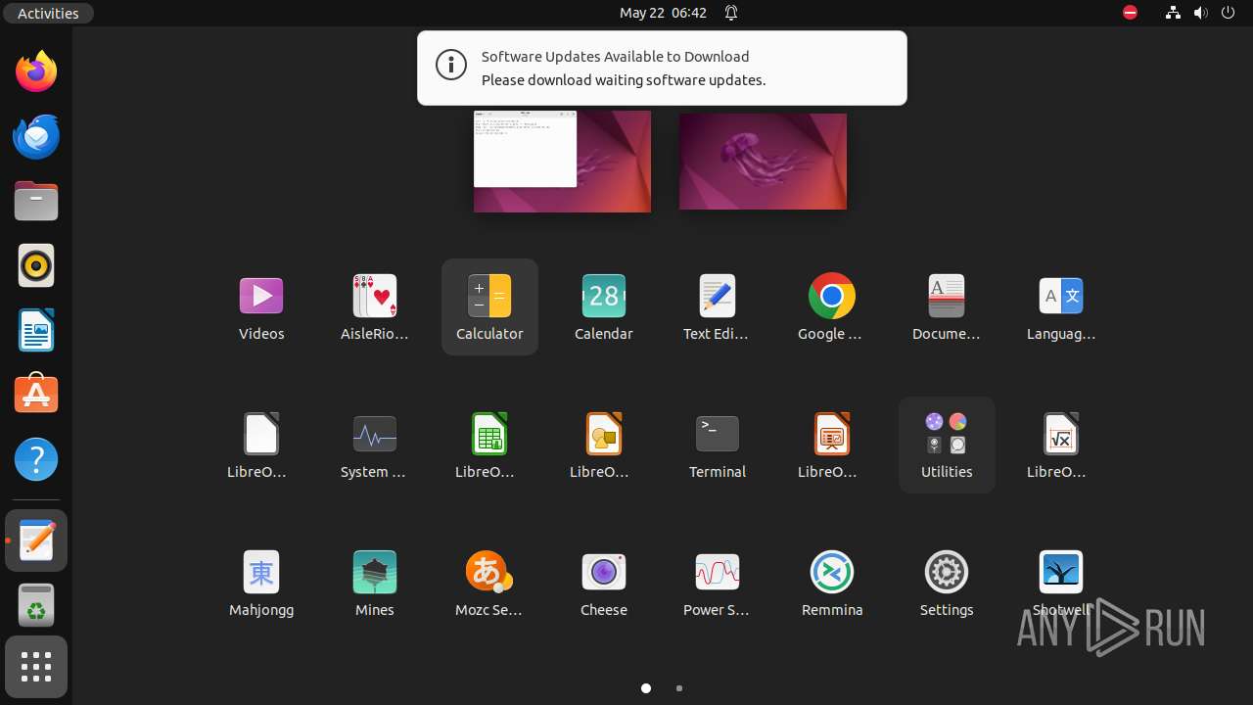Open the clock and calendar menu
This screenshot has height=705, width=1253.
[x=663, y=13]
